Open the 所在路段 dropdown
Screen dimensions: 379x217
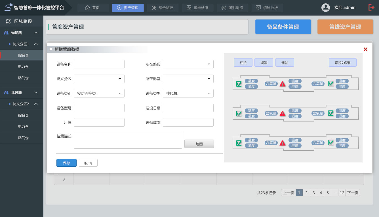(x=188, y=64)
